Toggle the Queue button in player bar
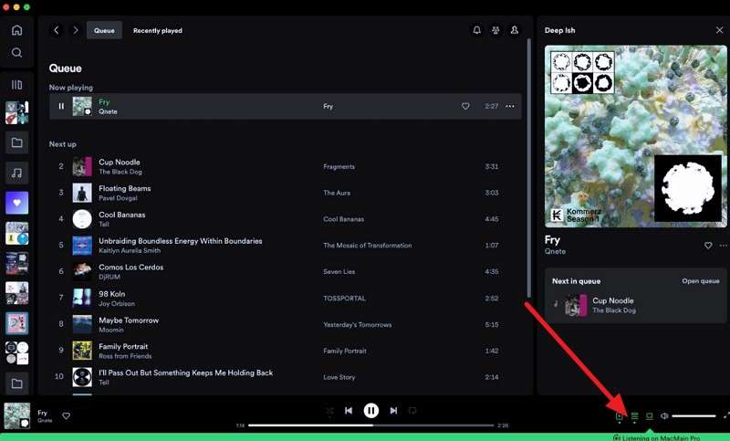The height and width of the screenshot is (441, 730). [x=634, y=416]
